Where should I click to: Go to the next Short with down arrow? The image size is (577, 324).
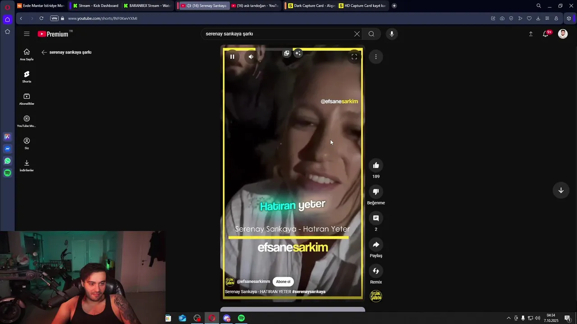pyautogui.click(x=561, y=190)
